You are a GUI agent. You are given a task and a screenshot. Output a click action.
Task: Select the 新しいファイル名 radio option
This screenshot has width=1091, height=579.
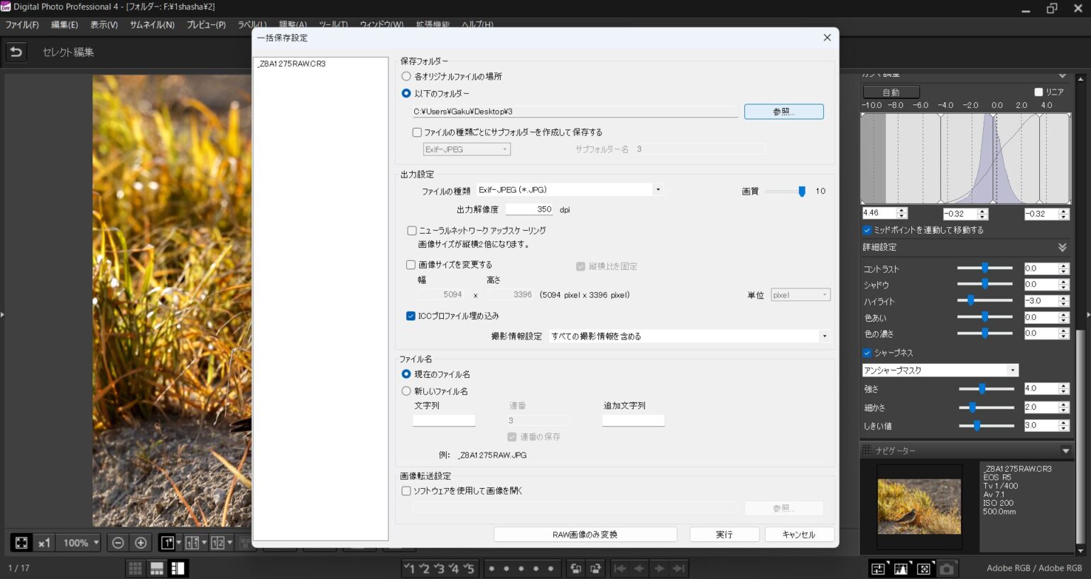[406, 391]
